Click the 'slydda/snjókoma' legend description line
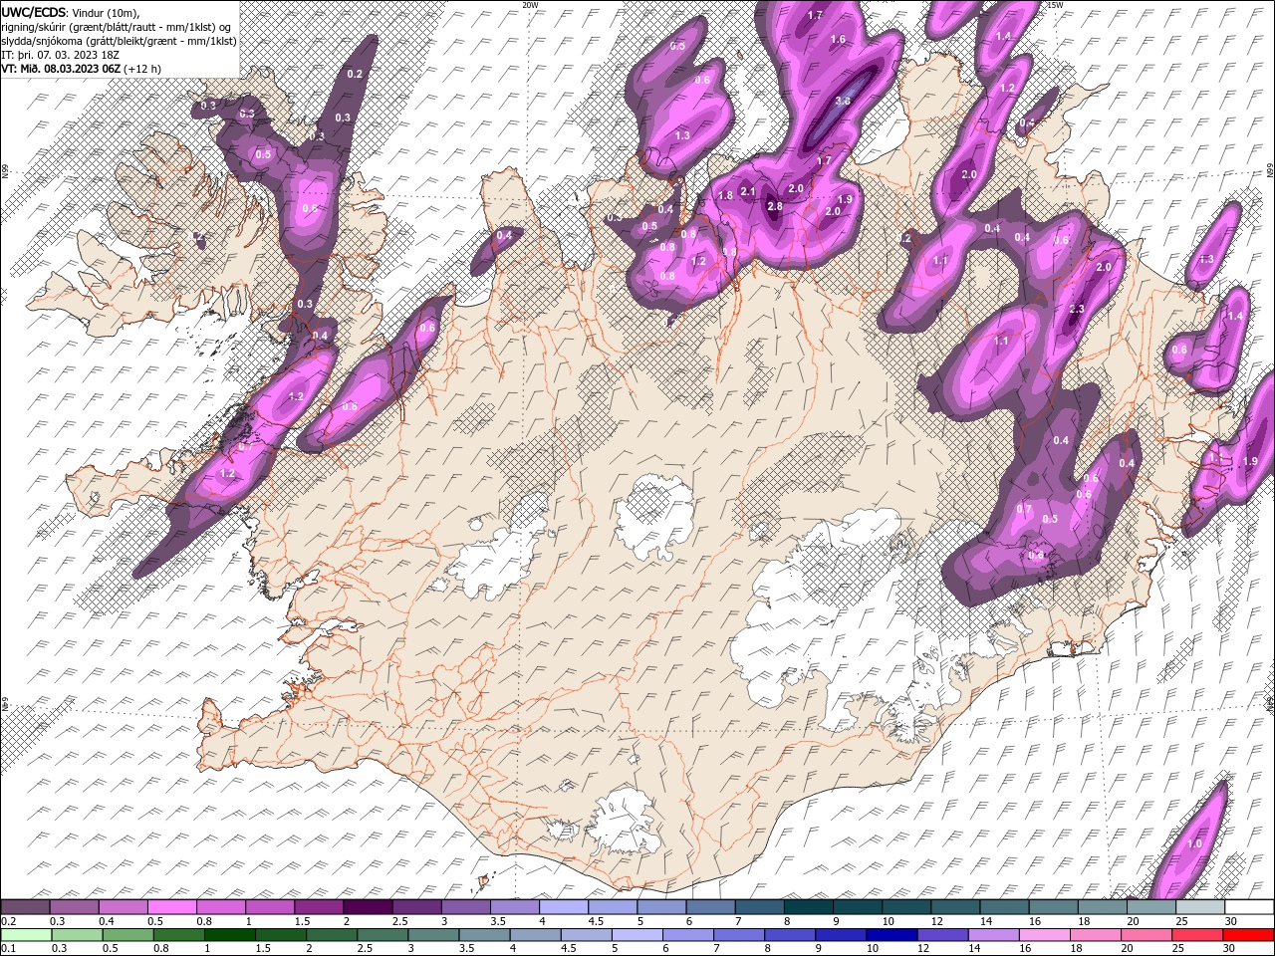 (119, 41)
